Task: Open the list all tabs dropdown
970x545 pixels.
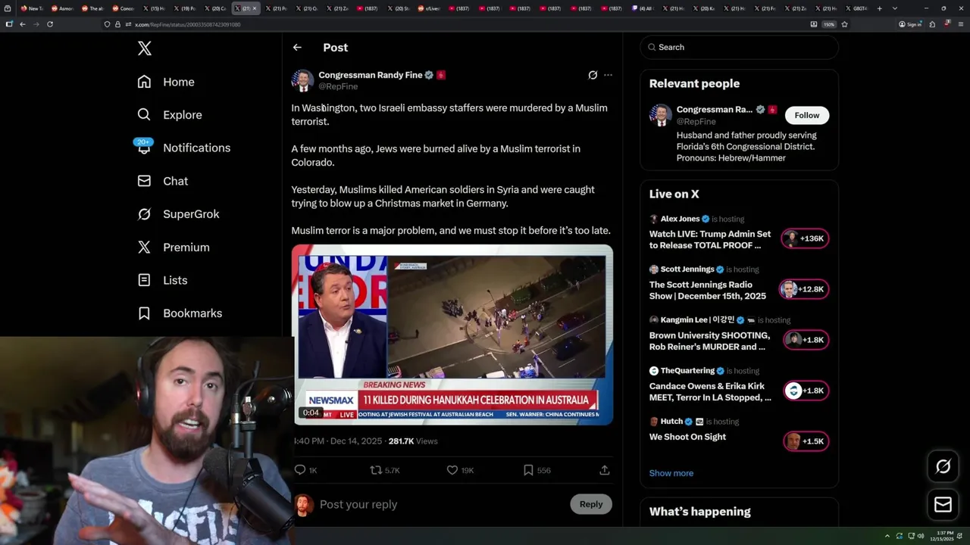Action: (895, 8)
